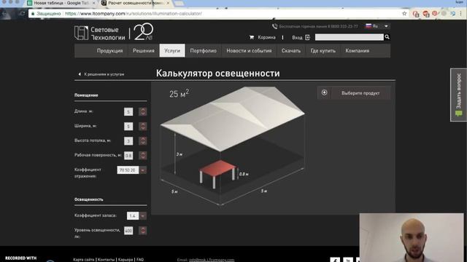Open the Продукция menu
The width and height of the screenshot is (467, 262).
click(109, 51)
